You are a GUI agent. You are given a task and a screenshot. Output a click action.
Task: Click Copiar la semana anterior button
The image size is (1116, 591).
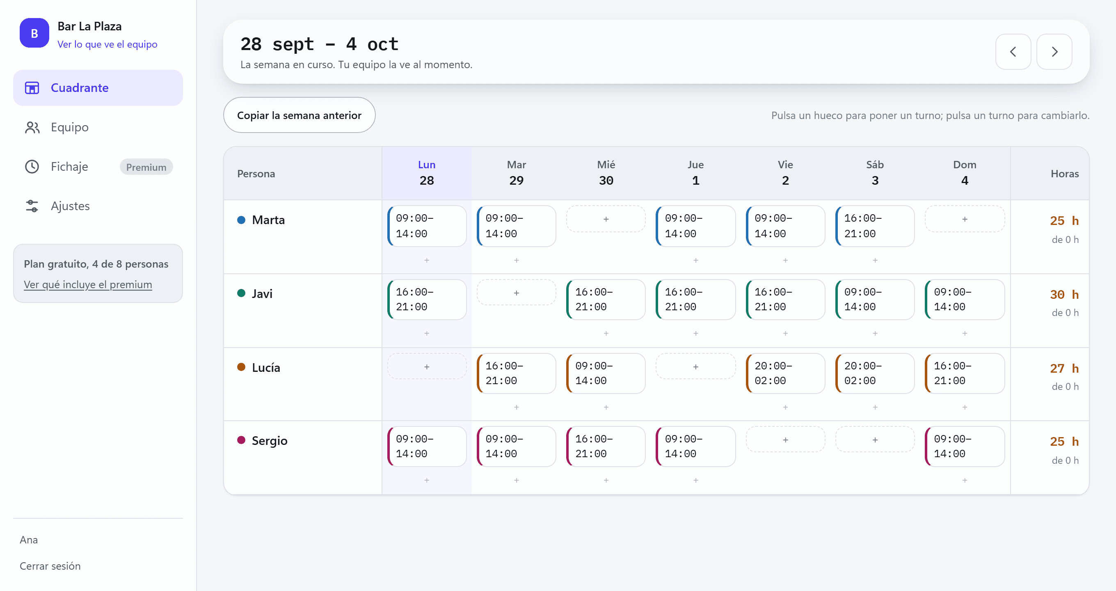[x=299, y=115]
